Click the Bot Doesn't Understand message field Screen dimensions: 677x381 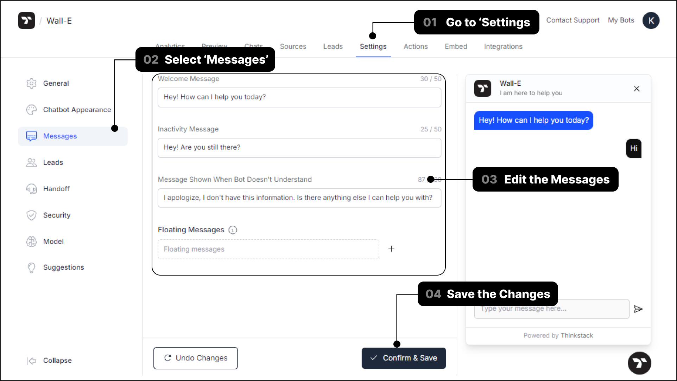tap(299, 198)
